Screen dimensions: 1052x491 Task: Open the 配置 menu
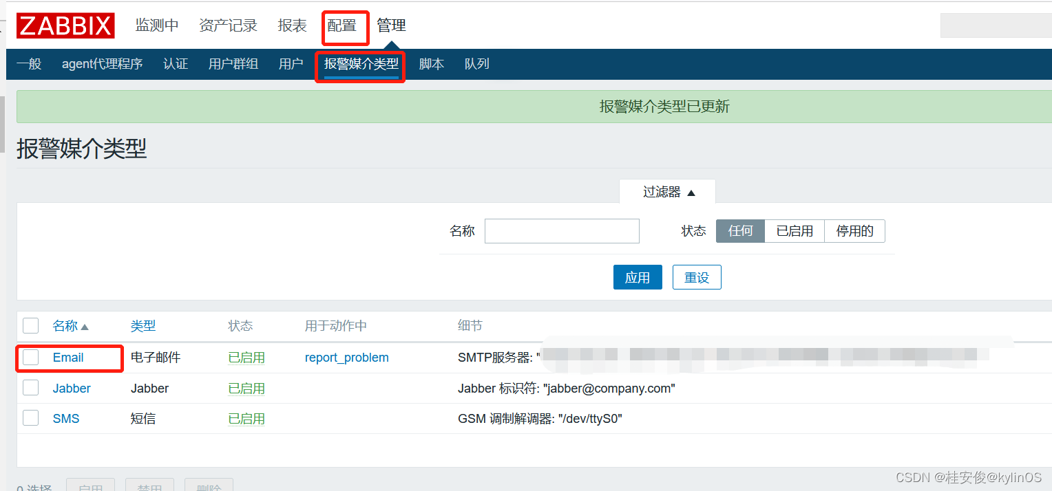tap(342, 25)
